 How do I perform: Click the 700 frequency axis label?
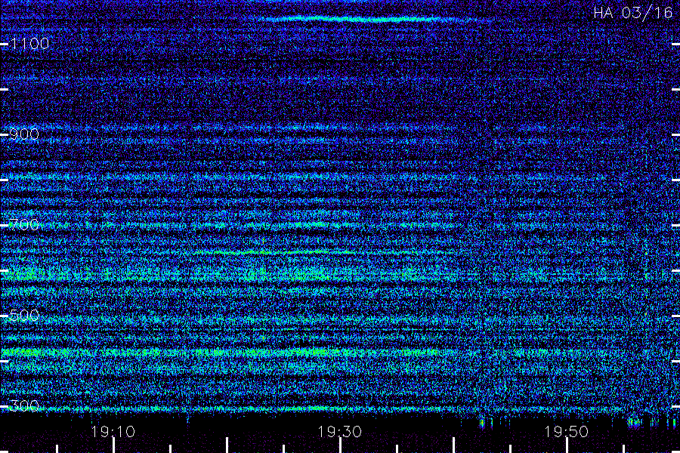tap(24, 225)
